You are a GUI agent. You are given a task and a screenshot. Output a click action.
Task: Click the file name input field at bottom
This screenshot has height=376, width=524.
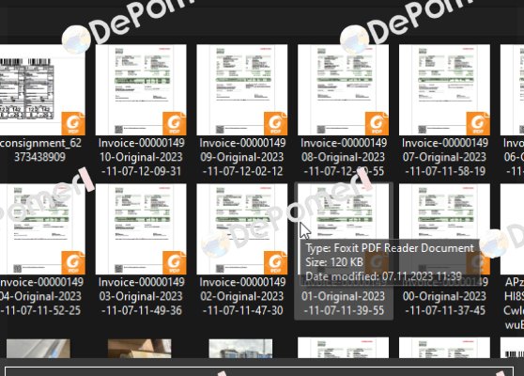[x=259, y=371]
